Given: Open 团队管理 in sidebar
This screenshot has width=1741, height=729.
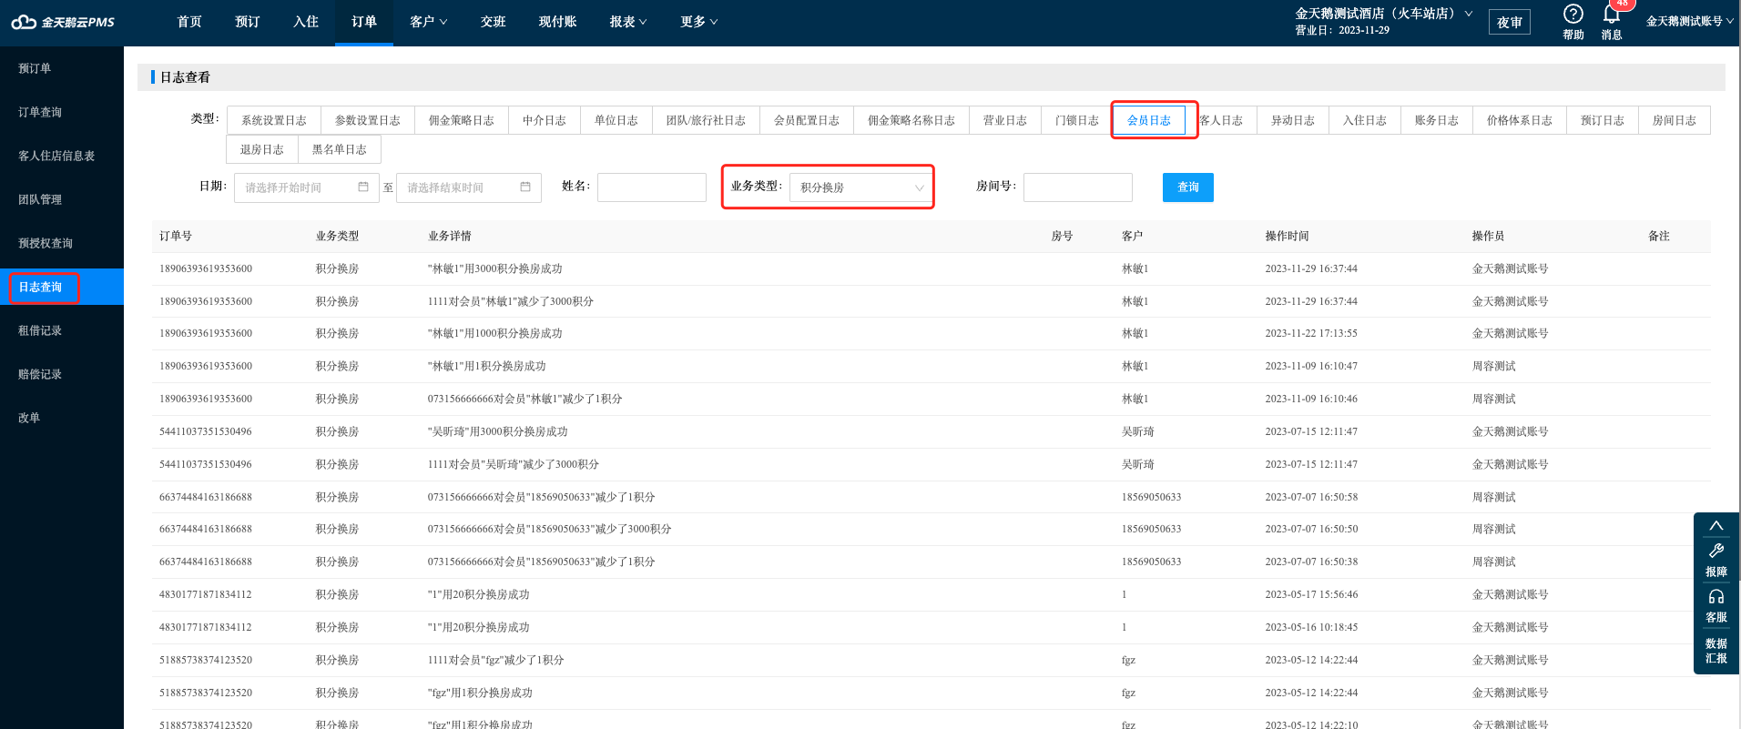Looking at the screenshot, I should pyautogui.click(x=40, y=199).
